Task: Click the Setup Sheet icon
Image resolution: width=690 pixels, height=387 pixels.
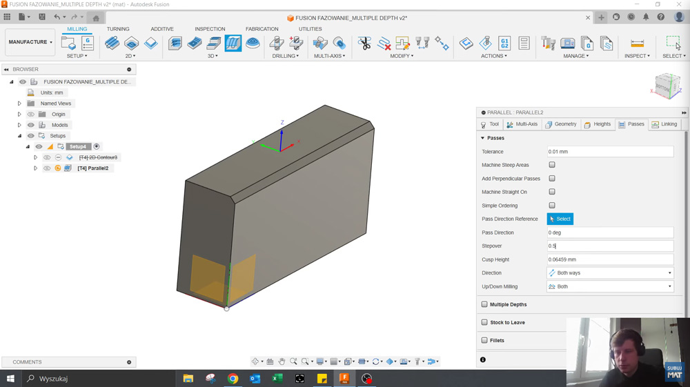Action: click(524, 43)
